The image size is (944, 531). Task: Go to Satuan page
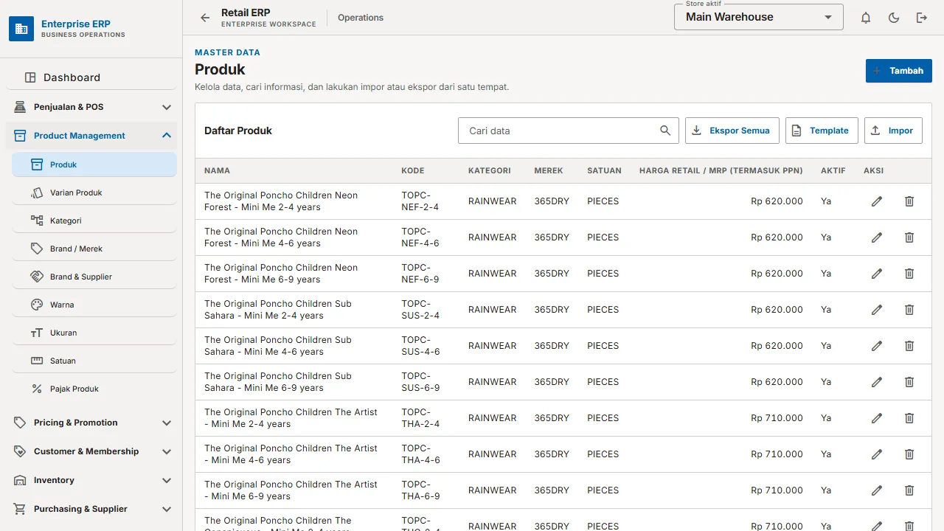coord(94,361)
